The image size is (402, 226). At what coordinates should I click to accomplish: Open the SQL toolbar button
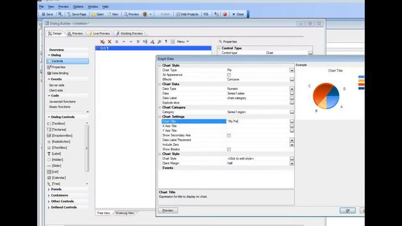click(206, 14)
